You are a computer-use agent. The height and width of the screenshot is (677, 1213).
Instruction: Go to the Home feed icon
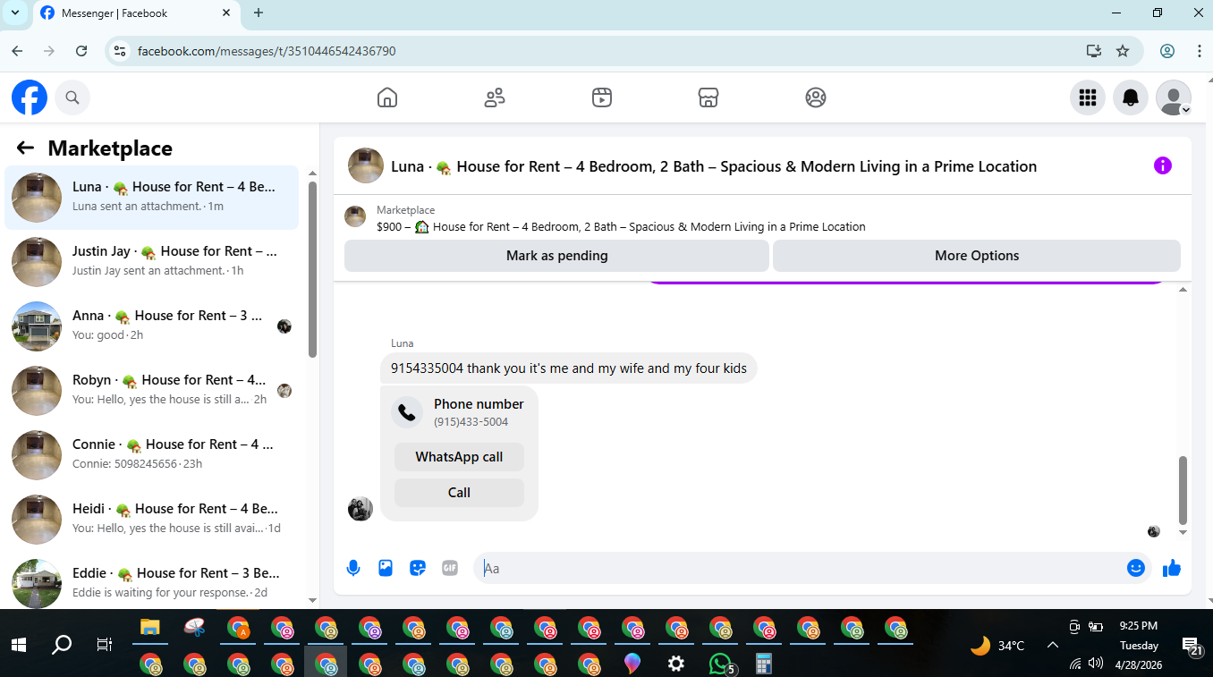coord(387,97)
